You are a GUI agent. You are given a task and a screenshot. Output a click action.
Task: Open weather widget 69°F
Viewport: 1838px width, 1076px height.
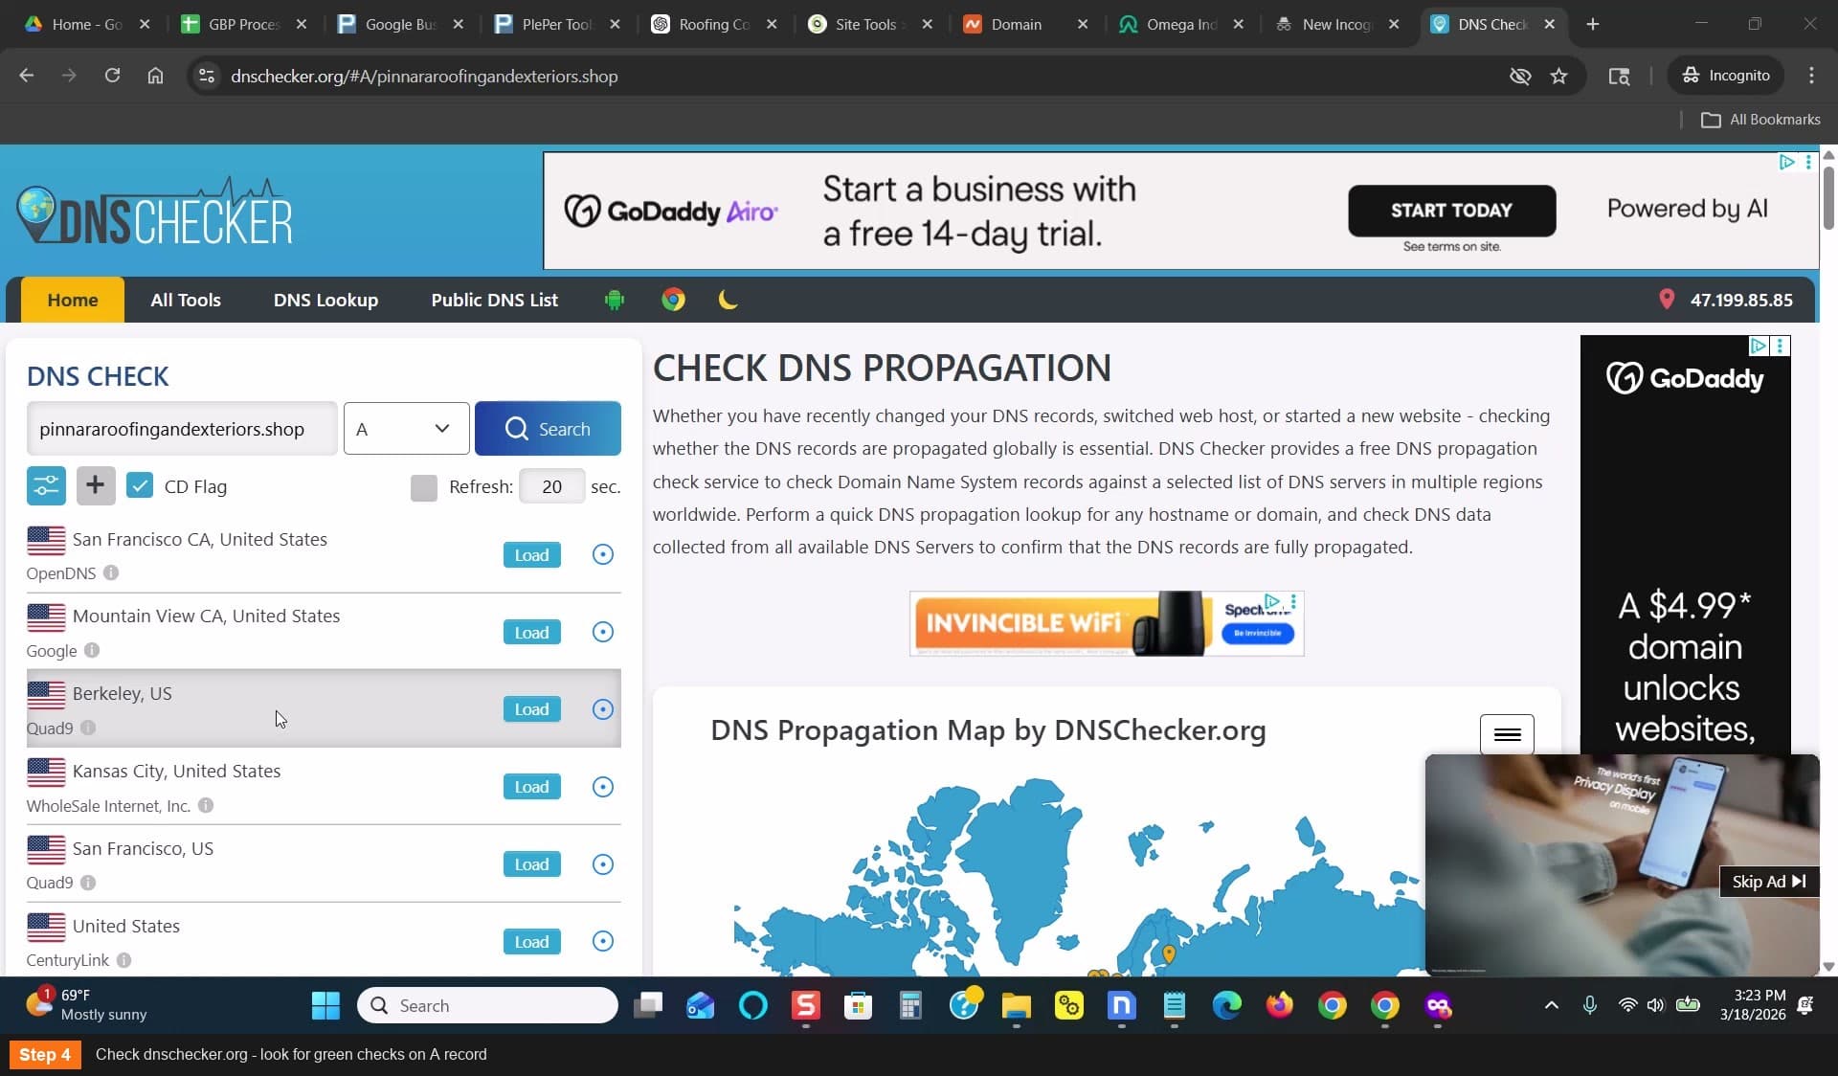(86, 1005)
